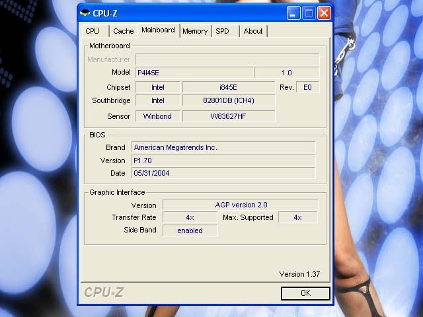Click the BIOS version P1.70
423x317 pixels.
pyautogui.click(x=223, y=160)
